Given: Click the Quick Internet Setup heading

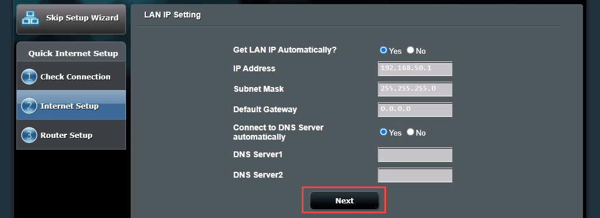Looking at the screenshot, I should [x=73, y=53].
